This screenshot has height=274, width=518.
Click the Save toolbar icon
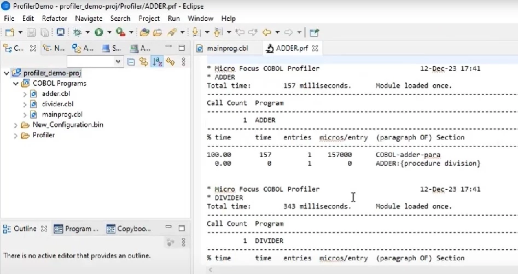click(31, 32)
